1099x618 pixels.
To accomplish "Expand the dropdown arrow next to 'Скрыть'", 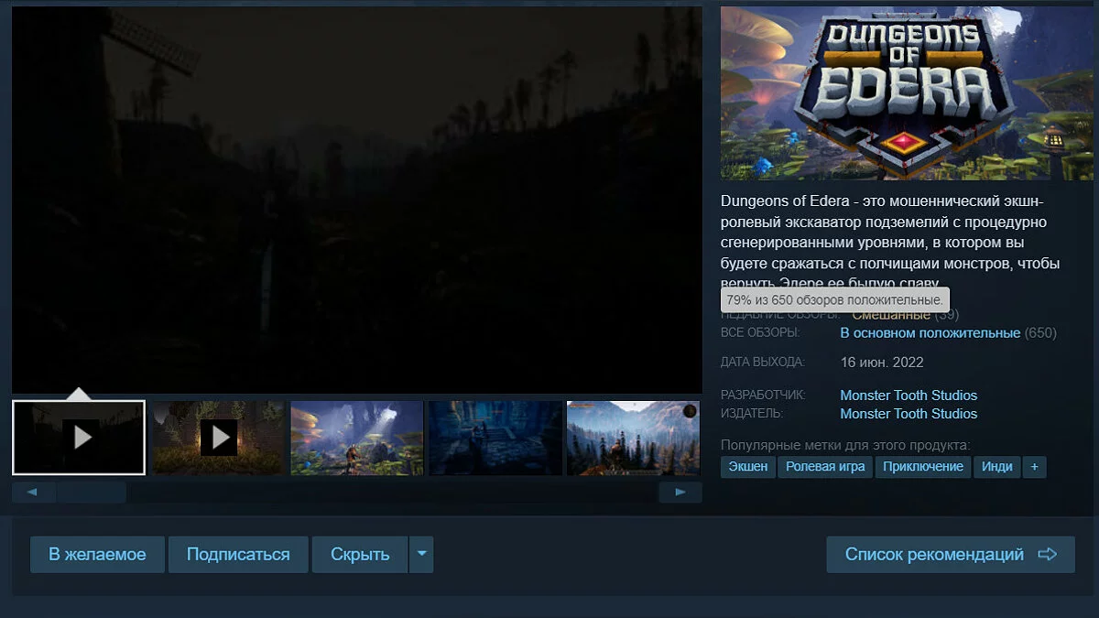I will click(x=421, y=555).
